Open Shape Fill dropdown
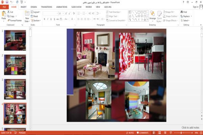 click(169, 12)
